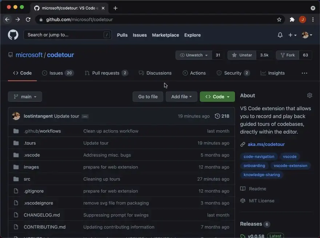Open Chrome profile avatar J
The image size is (320, 238).
pyautogui.click(x=303, y=20)
